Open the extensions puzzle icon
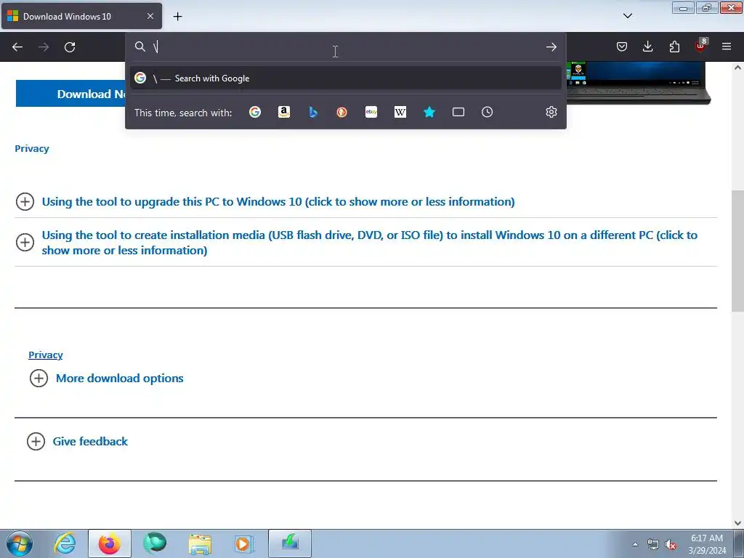The image size is (744, 558). [x=674, y=46]
